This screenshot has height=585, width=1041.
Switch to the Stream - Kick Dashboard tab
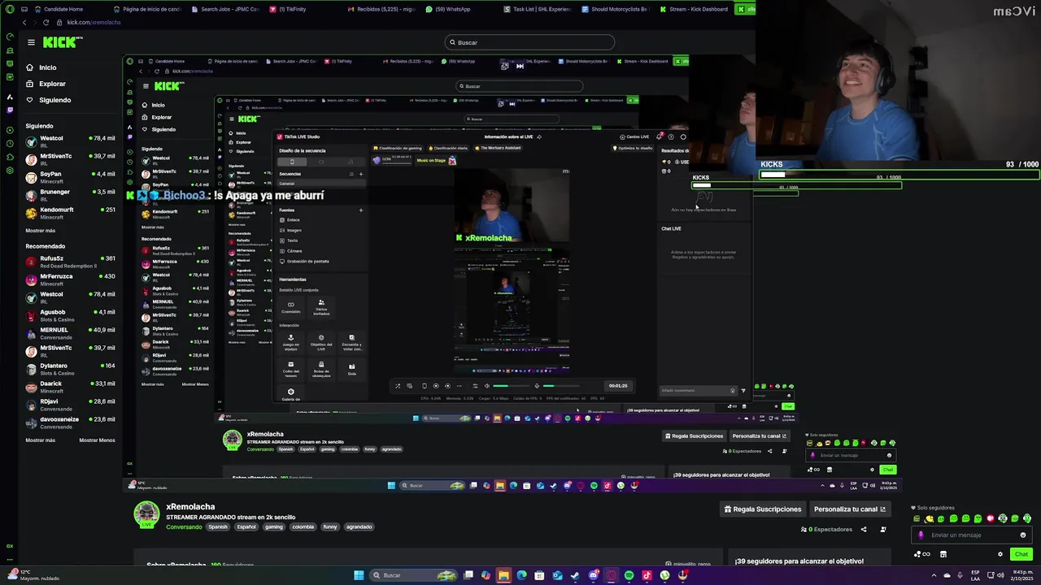(693, 9)
